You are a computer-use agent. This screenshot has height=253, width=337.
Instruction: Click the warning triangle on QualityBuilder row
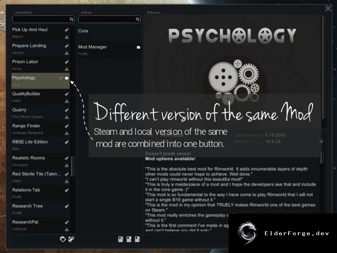coord(67,101)
